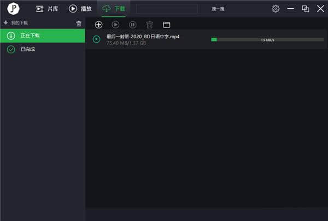Select the 下载 download tab
Image resolution: width=328 pixels, height=221 pixels.
113,9
